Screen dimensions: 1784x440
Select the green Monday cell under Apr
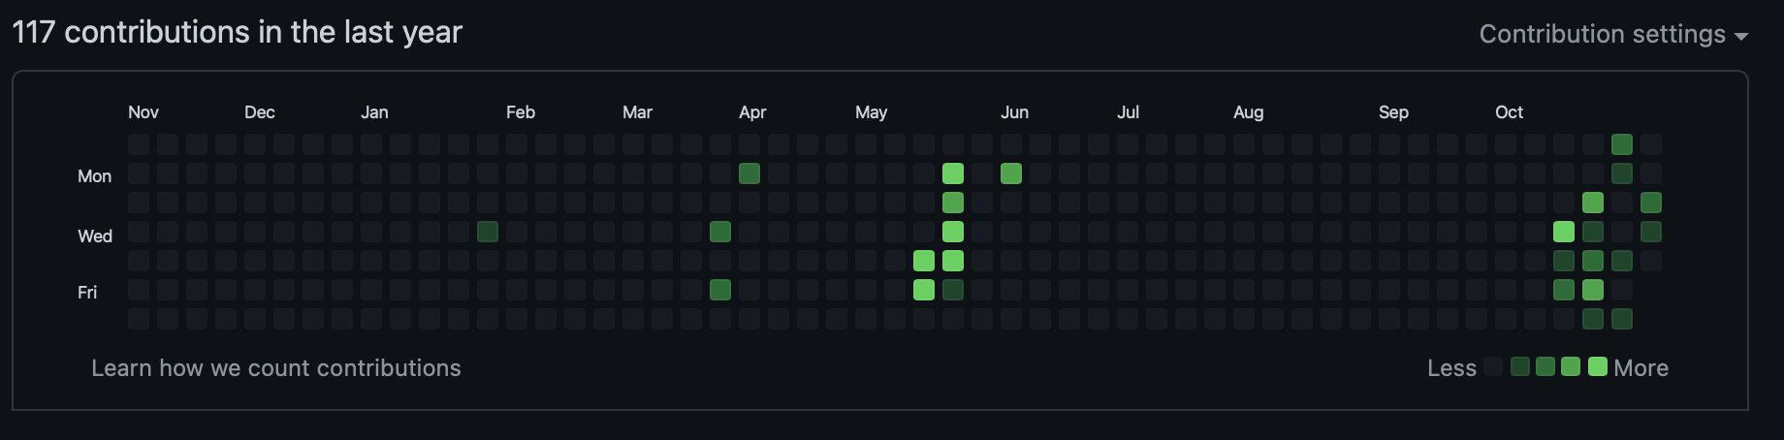click(749, 173)
